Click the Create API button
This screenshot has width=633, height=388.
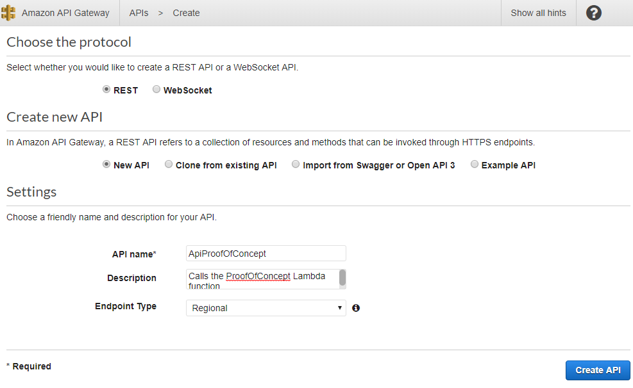[597, 370]
